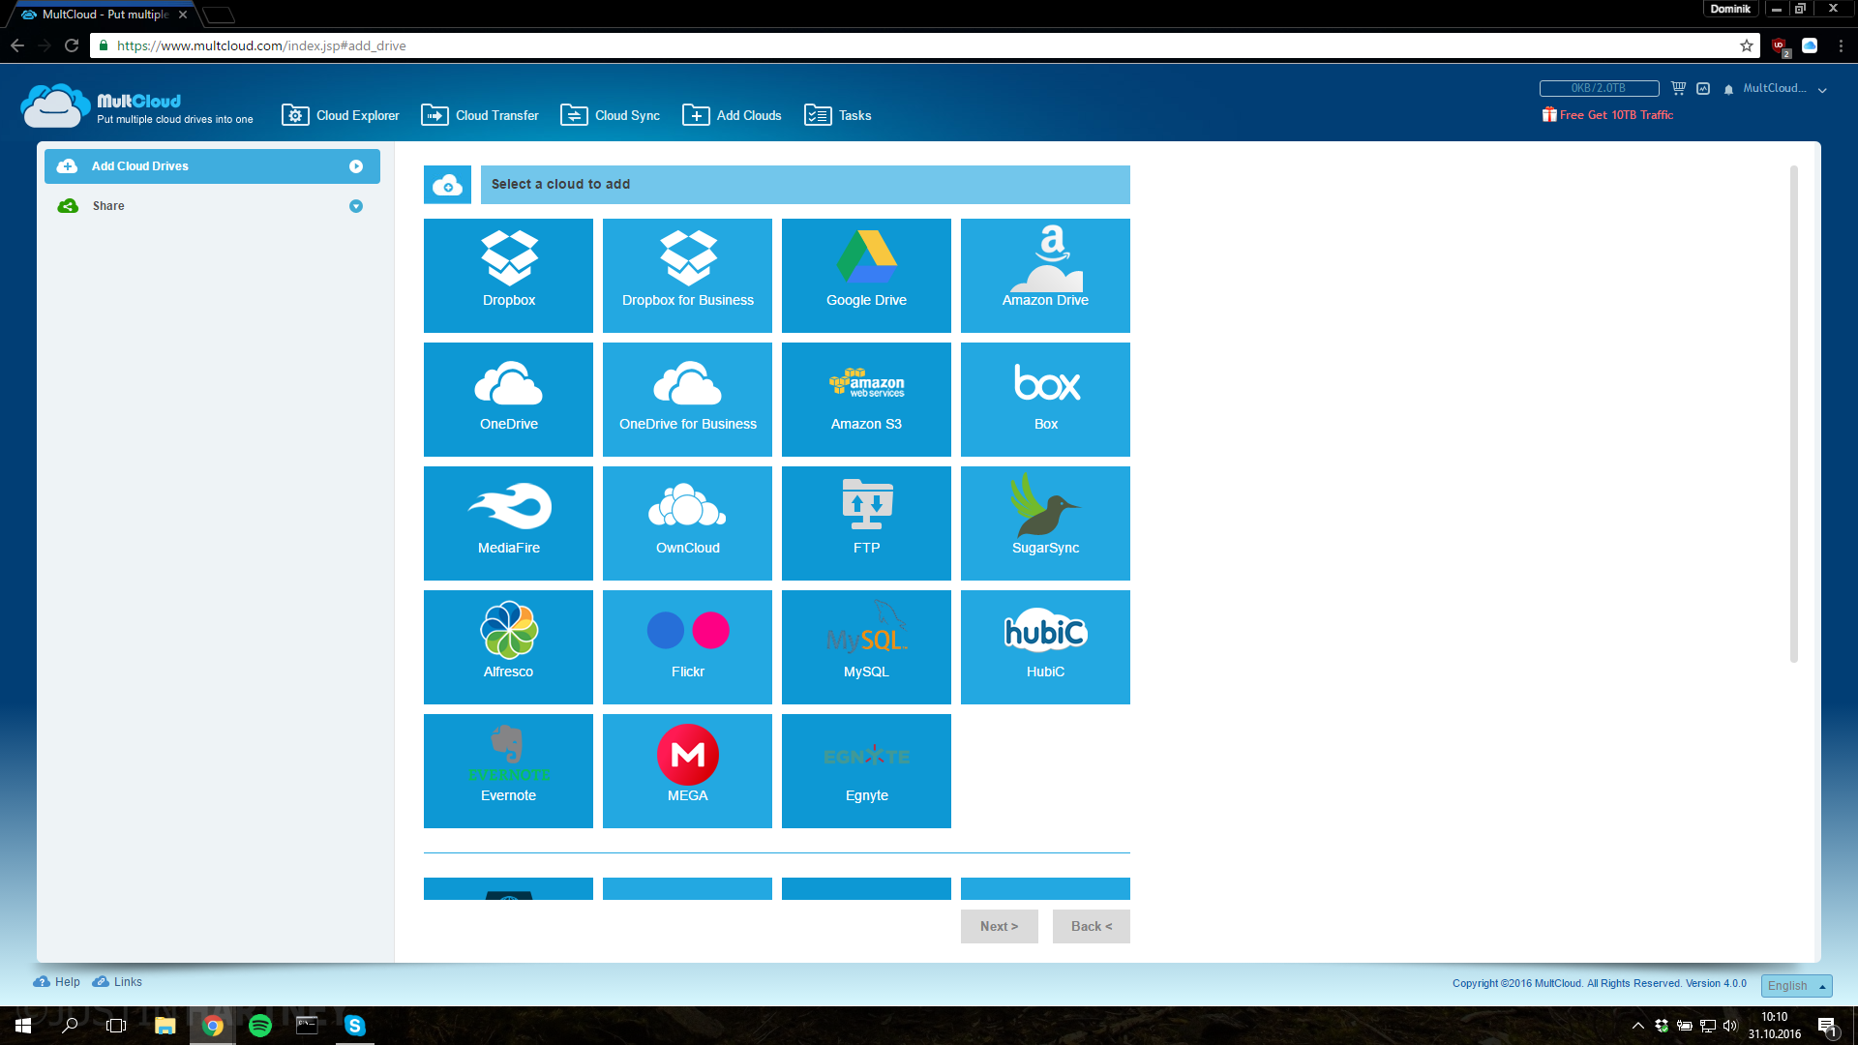Select the Evernote tile
1858x1045 pixels.
click(508, 770)
